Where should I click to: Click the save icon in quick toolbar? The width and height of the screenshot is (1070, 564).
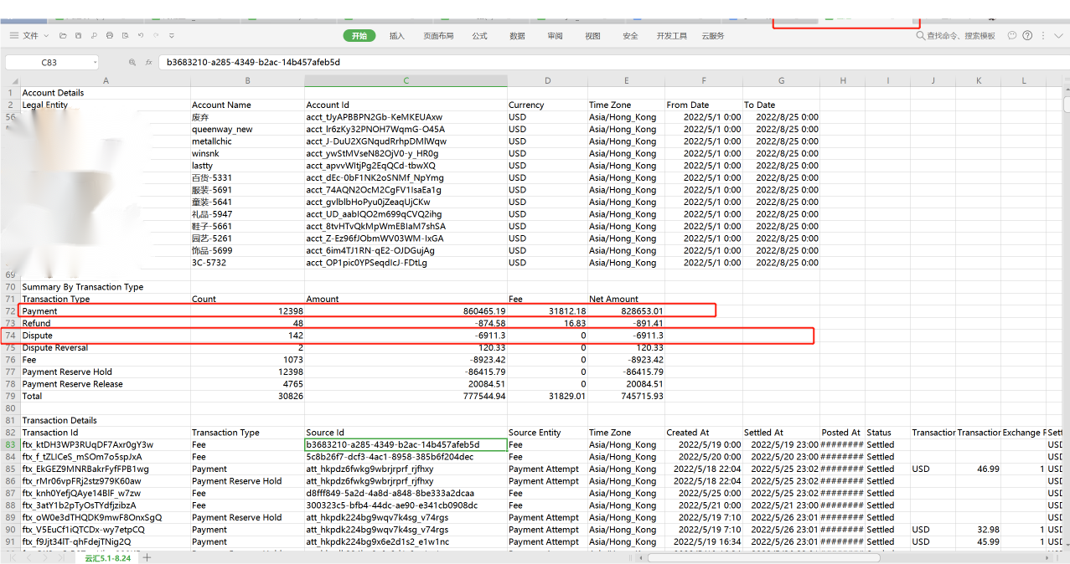[78, 36]
